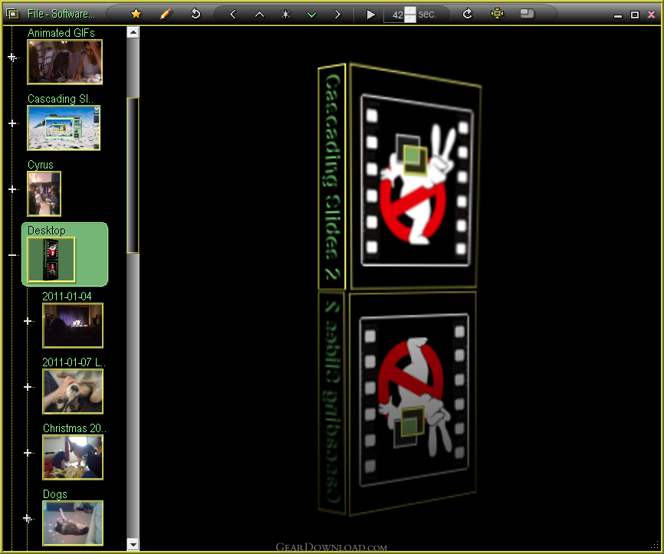Open the Dogs folder thumbnail
The height and width of the screenshot is (554, 664).
tap(73, 523)
